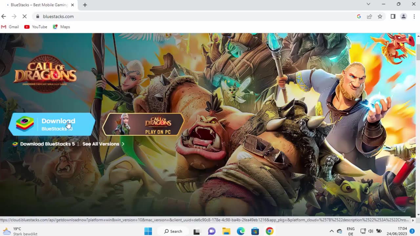The height and width of the screenshot is (236, 420).
Task: Open volume settings from the speaker icon
Action: pos(371,231)
